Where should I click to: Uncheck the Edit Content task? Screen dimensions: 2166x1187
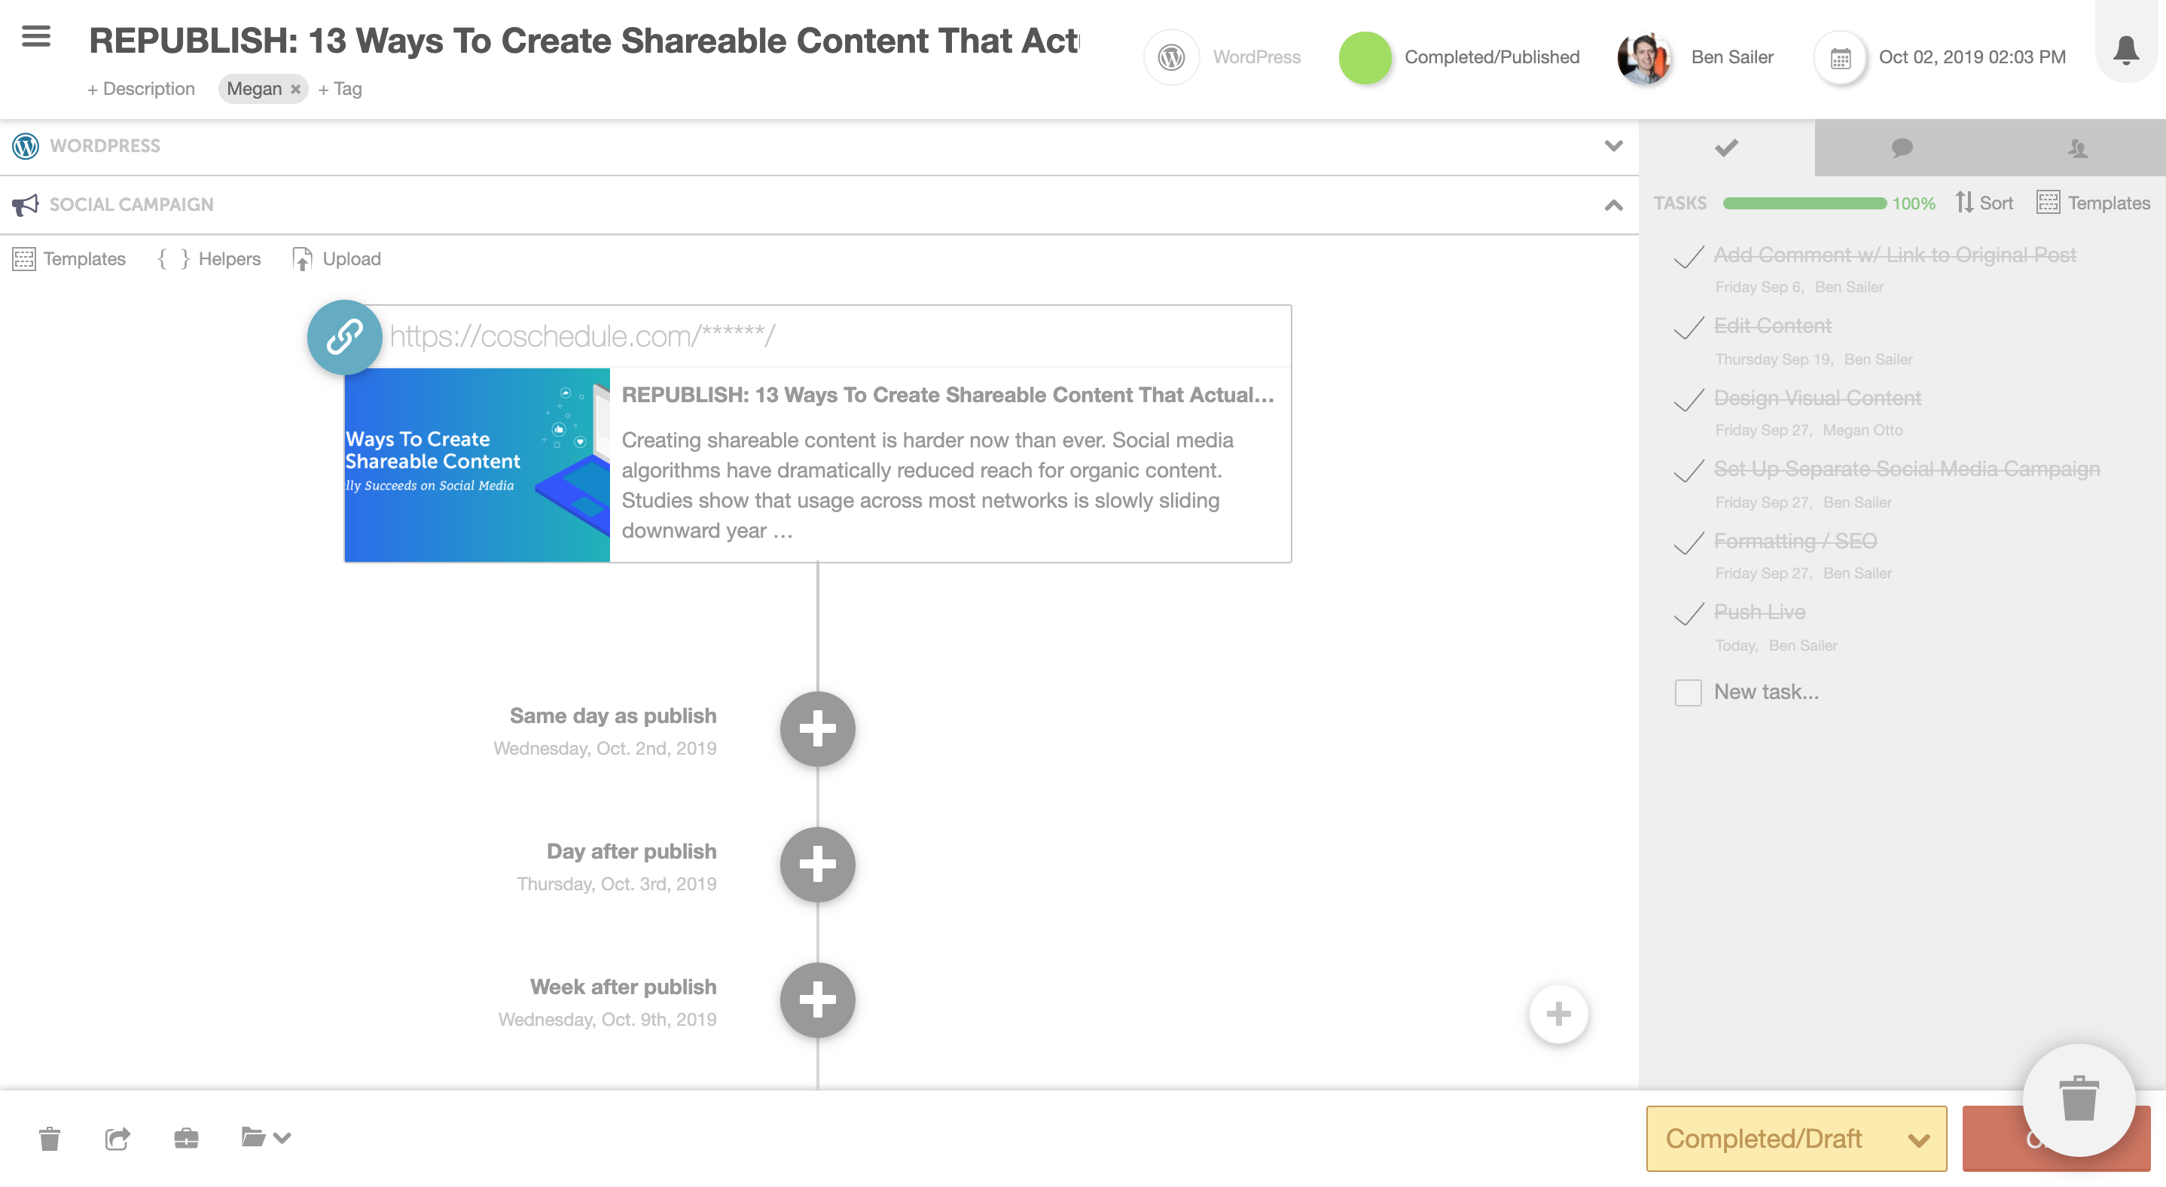click(x=1689, y=328)
